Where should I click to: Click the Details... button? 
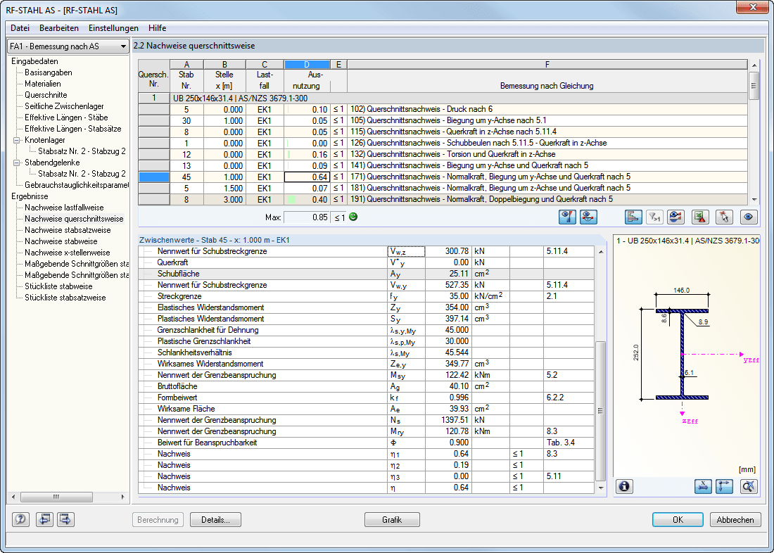215,520
